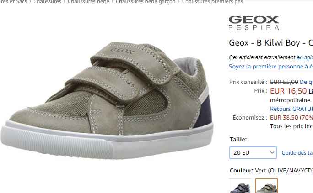This screenshot has width=313, height=193.
Task: Click the Geox - B Kilwi Boy title
Action: click(x=271, y=43)
